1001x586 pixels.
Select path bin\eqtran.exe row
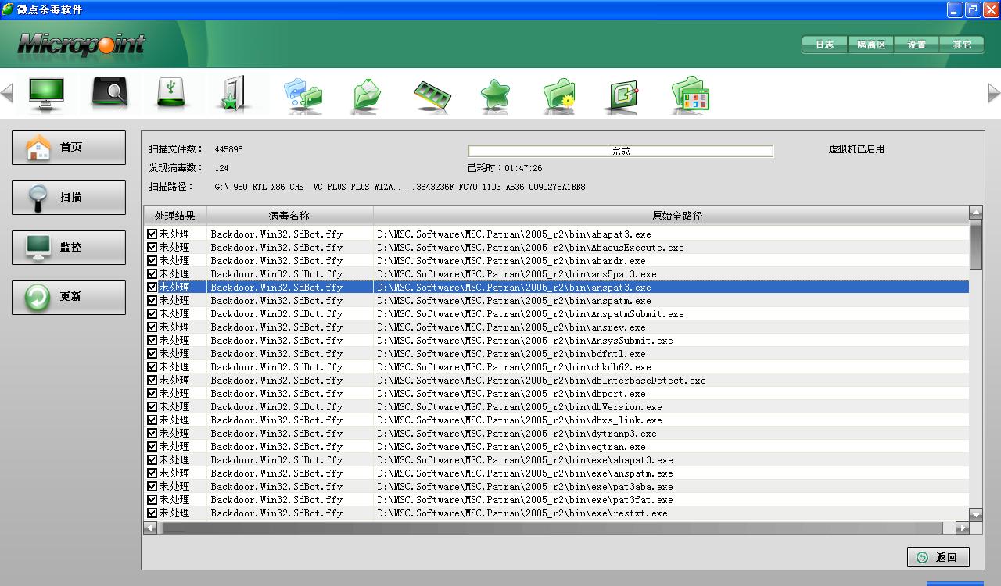[x=556, y=446]
